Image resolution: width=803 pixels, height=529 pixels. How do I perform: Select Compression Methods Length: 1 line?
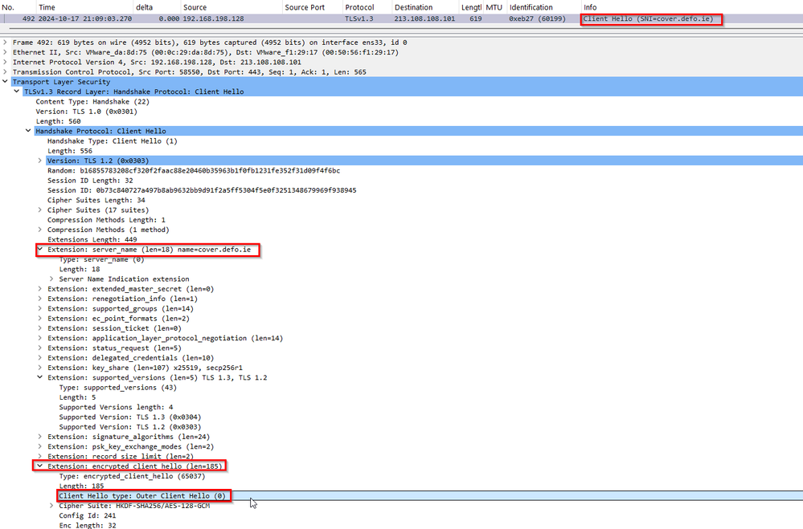click(x=107, y=220)
